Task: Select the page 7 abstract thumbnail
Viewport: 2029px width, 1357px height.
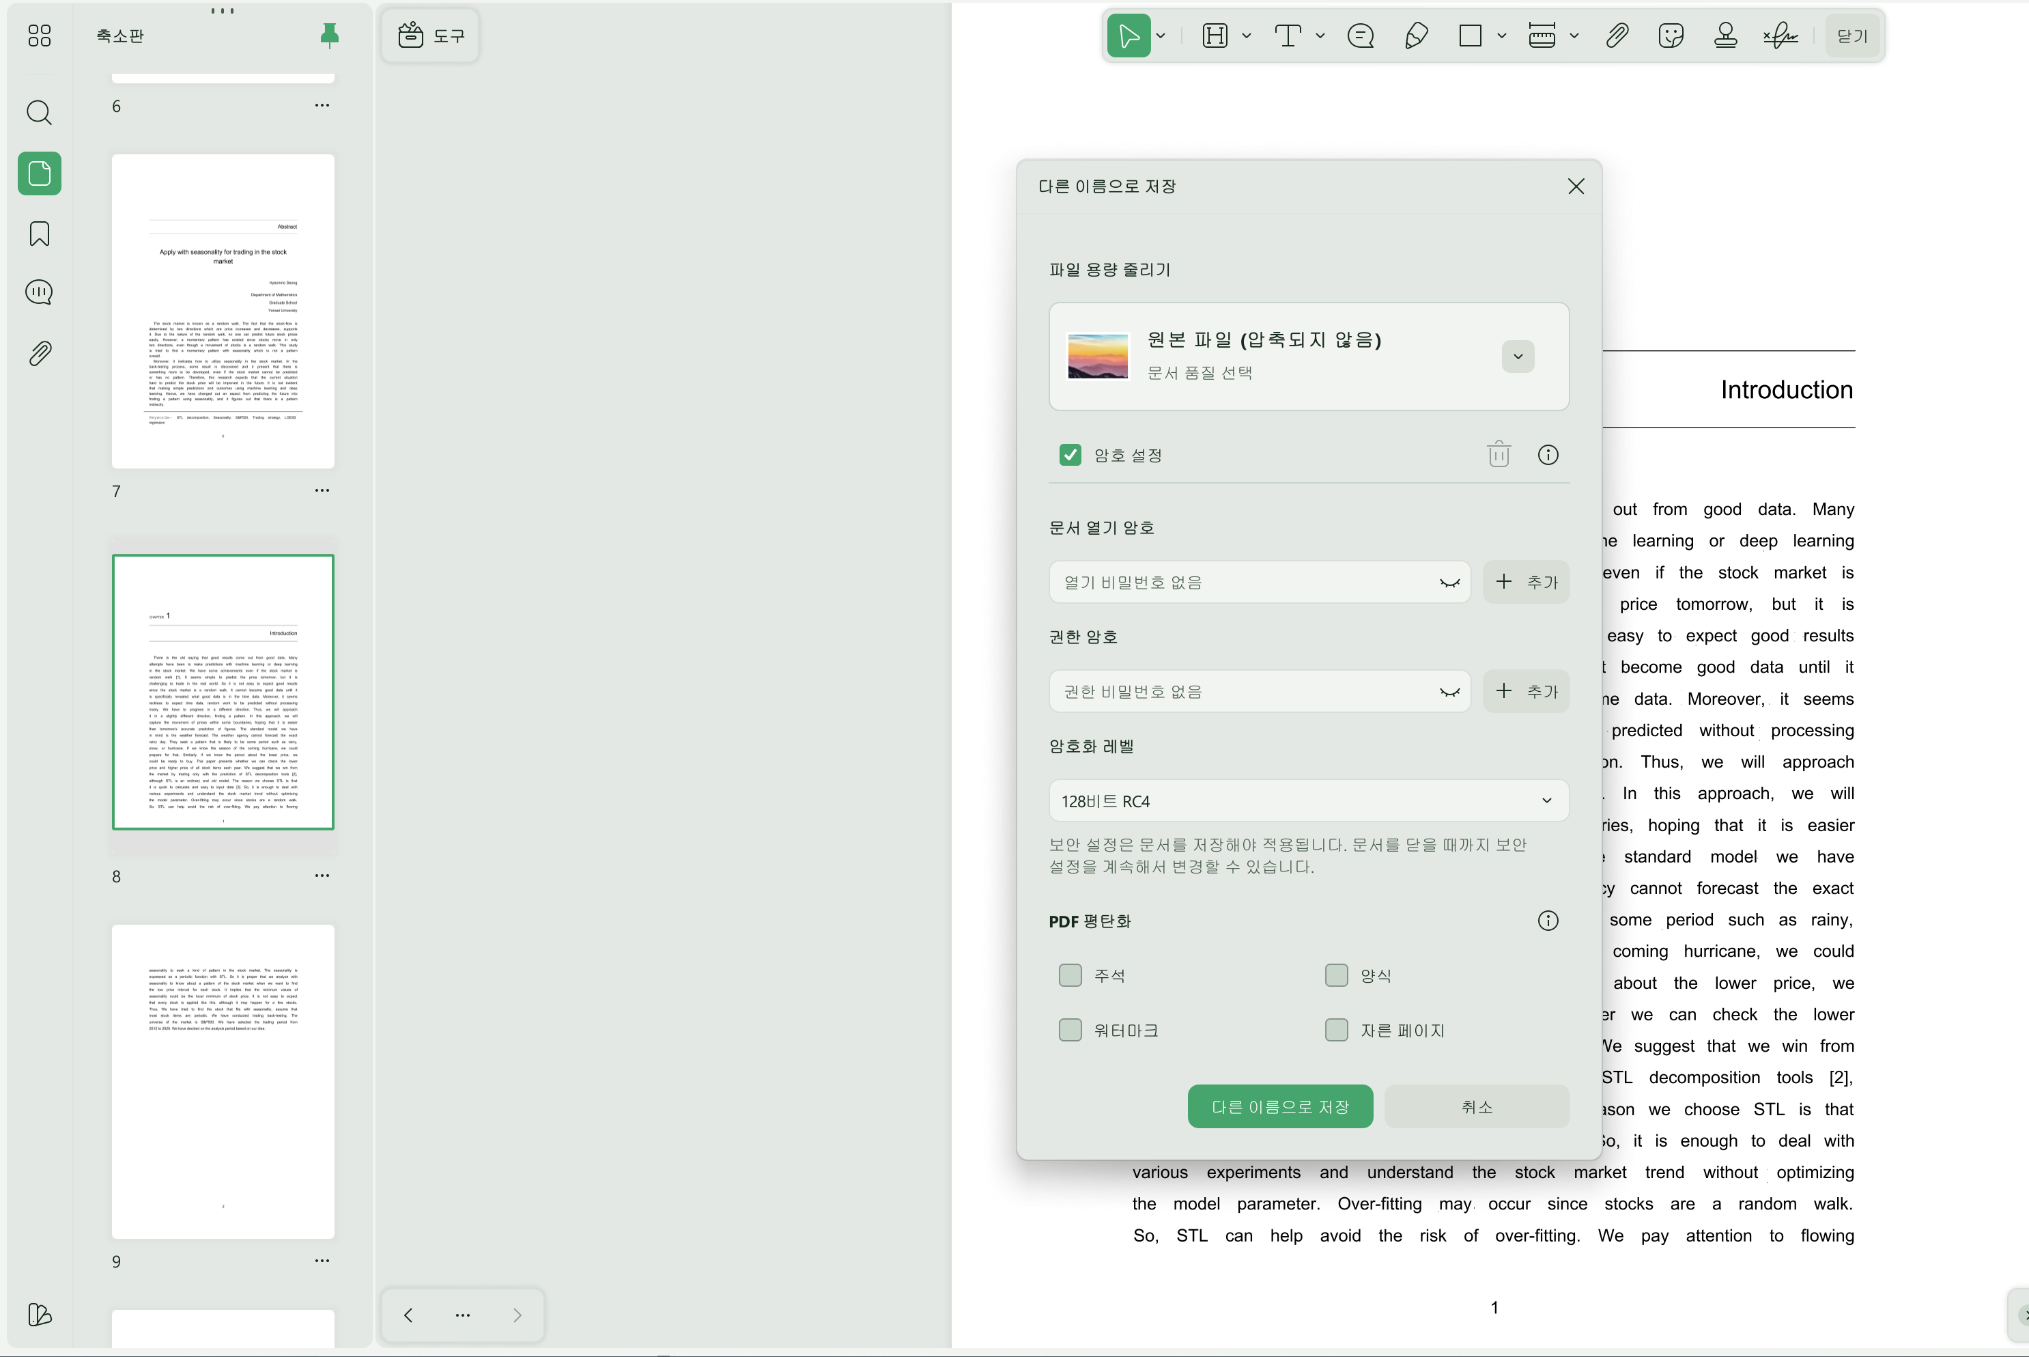Action: 223,311
